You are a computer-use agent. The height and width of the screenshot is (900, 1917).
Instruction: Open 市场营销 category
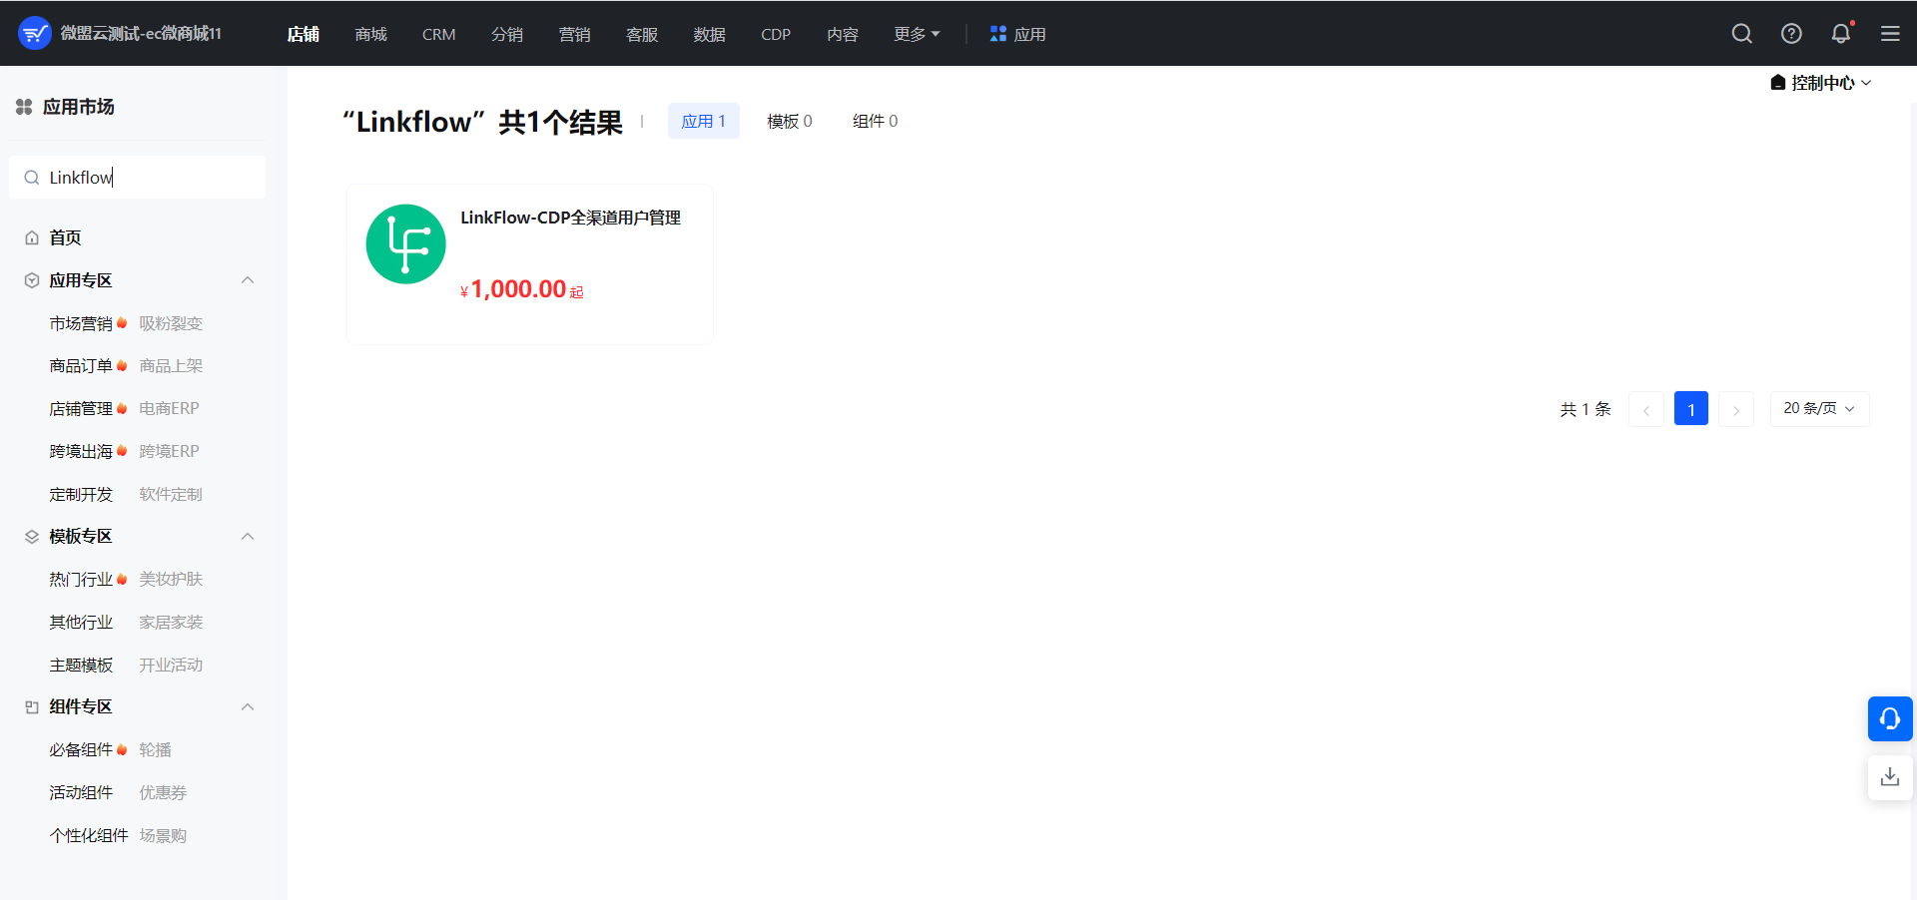(x=81, y=323)
